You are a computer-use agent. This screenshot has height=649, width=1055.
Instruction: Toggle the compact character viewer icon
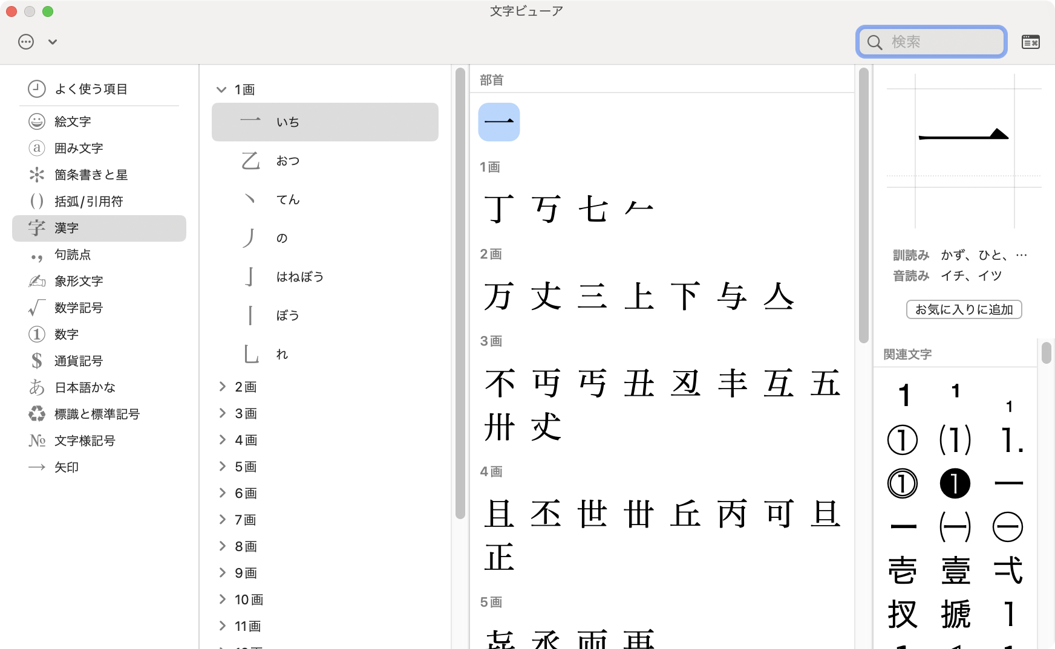[x=1030, y=42]
